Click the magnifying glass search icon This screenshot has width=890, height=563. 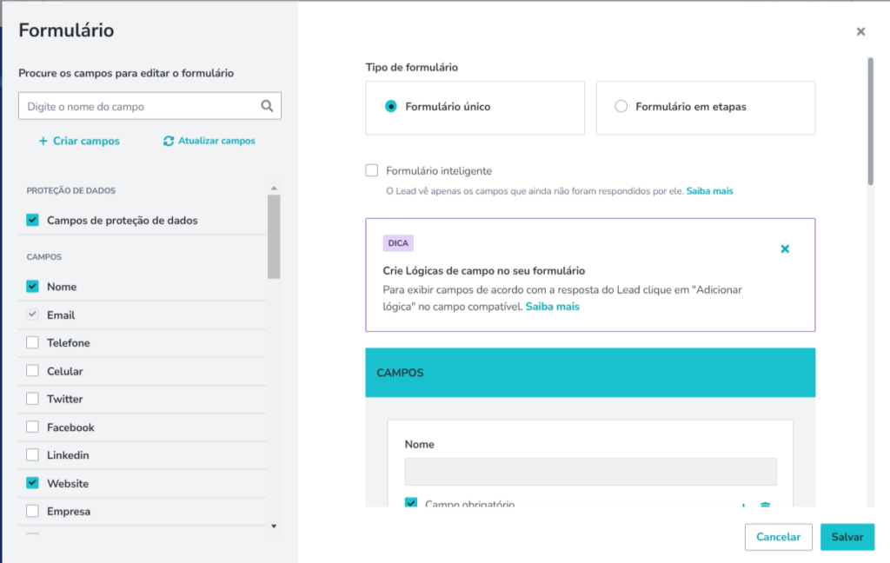(x=267, y=106)
